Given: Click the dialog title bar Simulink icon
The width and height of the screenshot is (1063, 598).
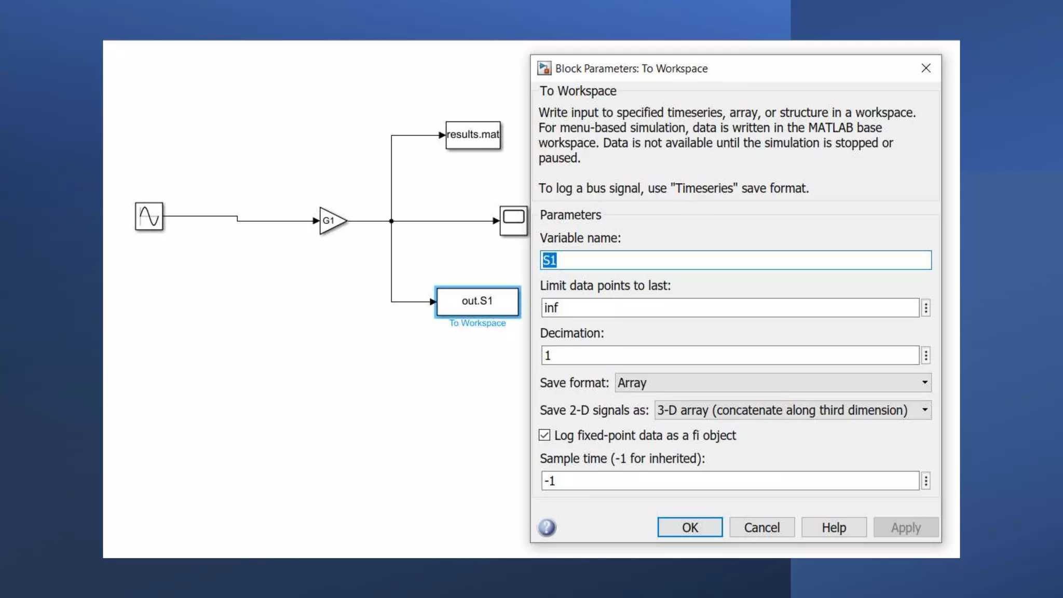Looking at the screenshot, I should coord(544,68).
